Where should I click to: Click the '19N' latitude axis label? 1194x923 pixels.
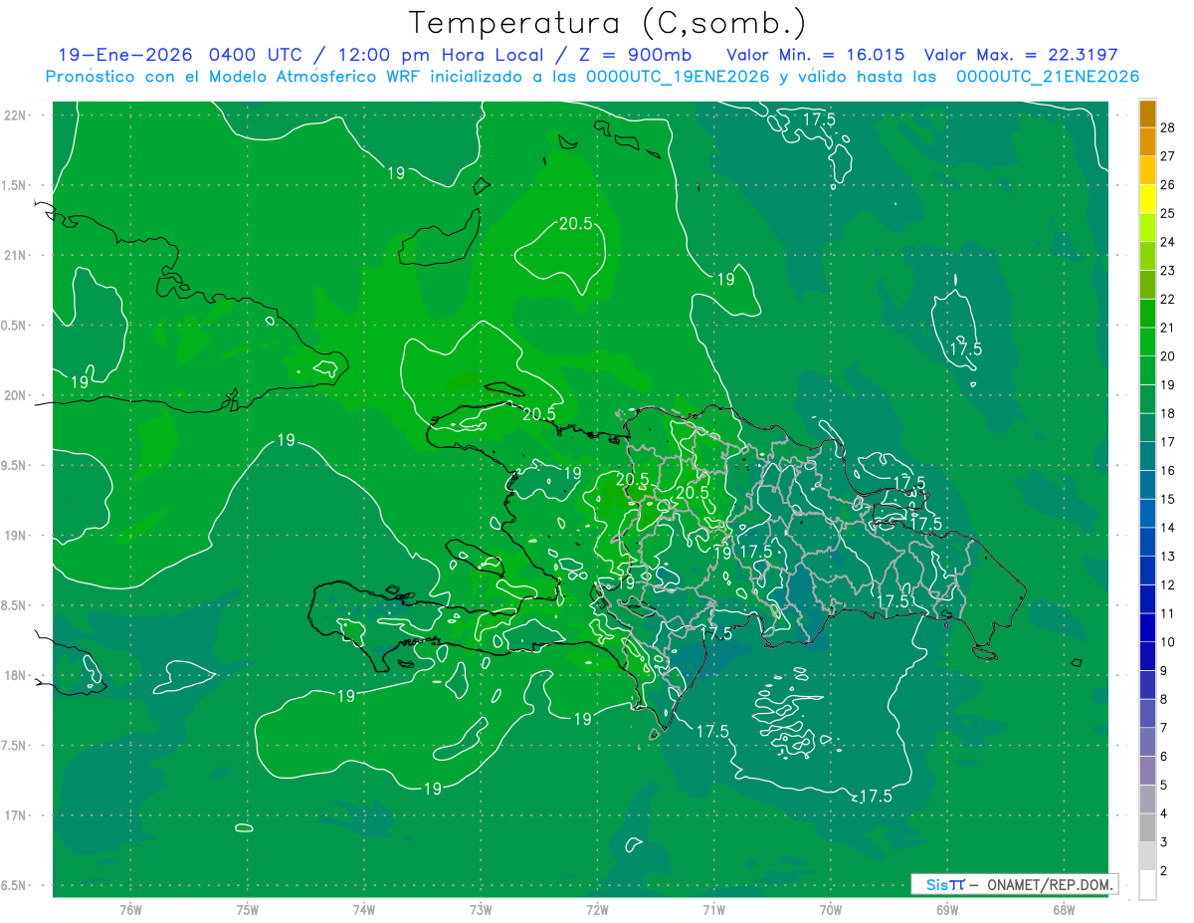(17, 536)
